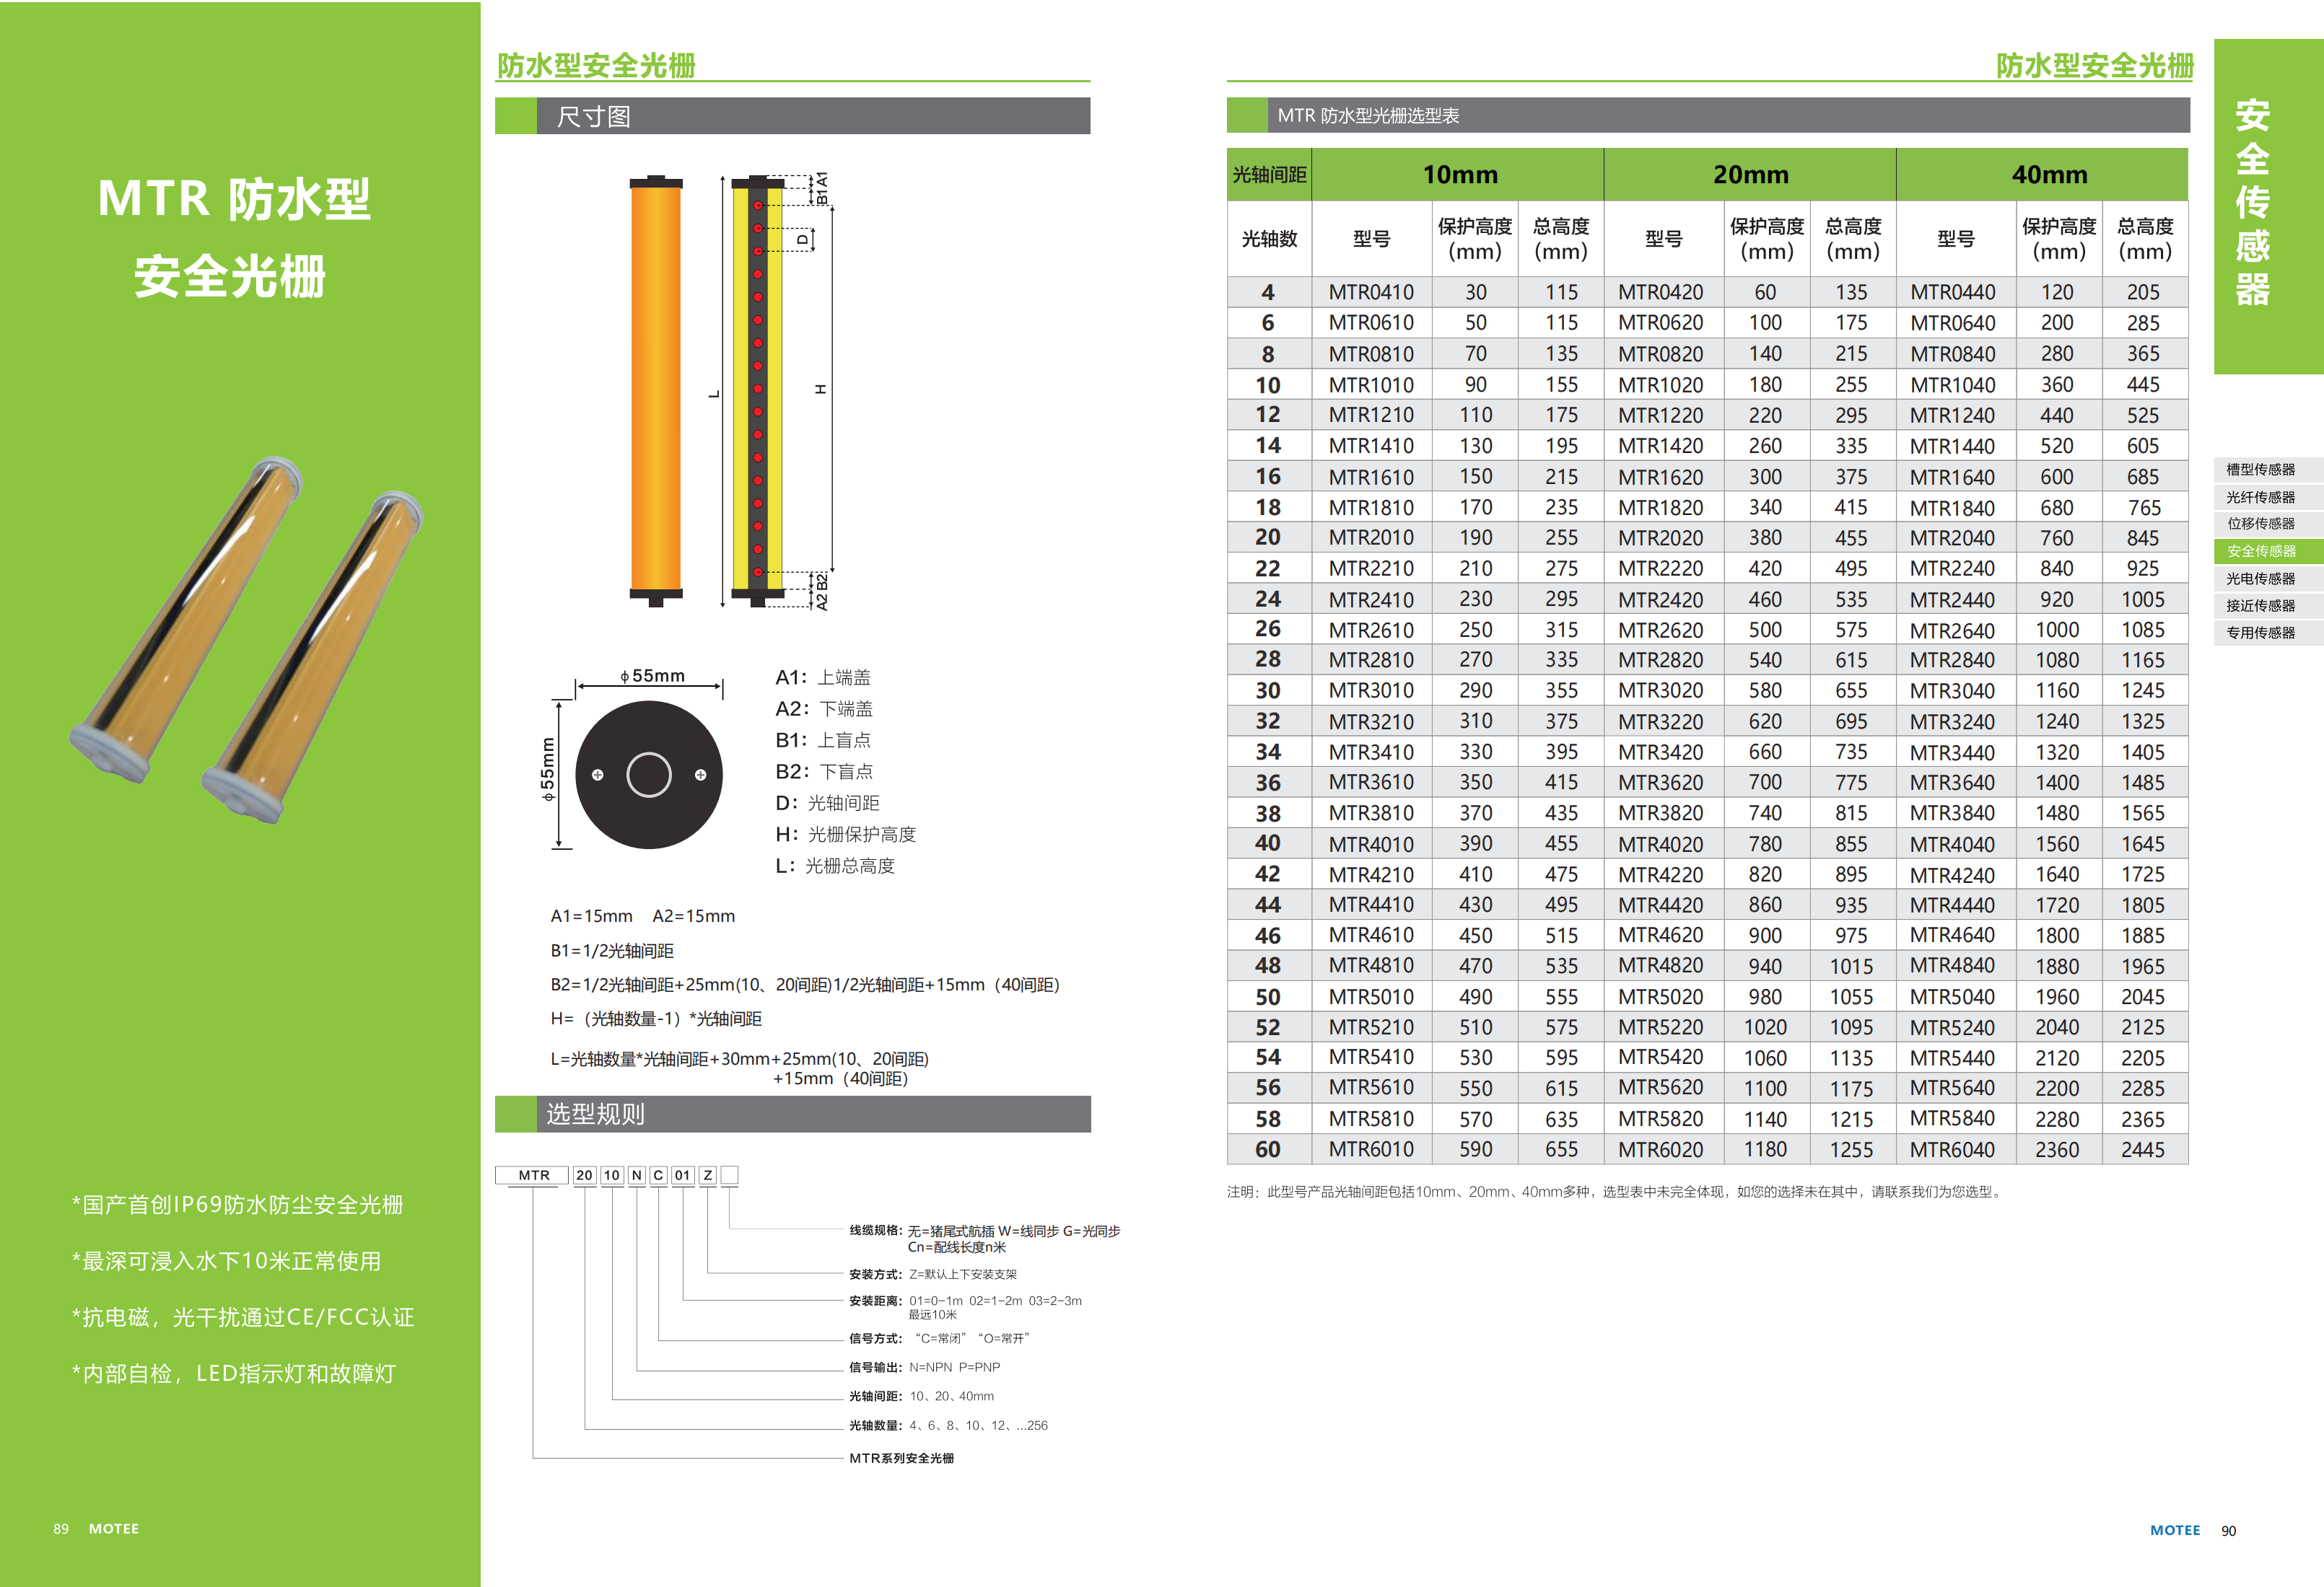Click the IP69 防水防尘 feature line

(x=237, y=1204)
